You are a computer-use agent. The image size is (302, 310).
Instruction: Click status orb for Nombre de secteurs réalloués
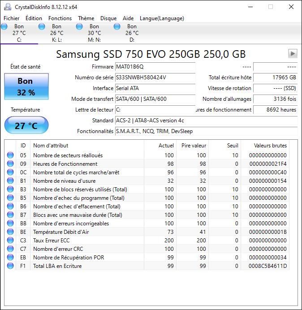click(10, 155)
